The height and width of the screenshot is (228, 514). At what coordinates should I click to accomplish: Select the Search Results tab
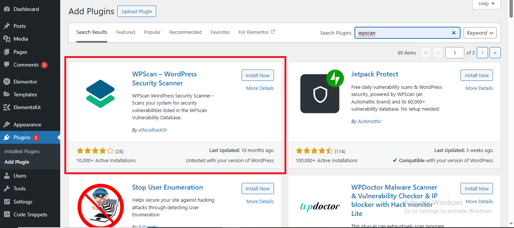click(92, 32)
